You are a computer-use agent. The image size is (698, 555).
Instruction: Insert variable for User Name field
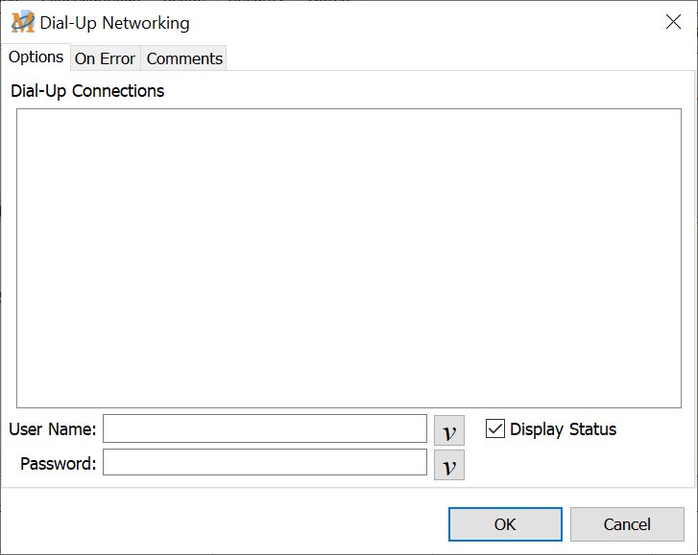(448, 430)
